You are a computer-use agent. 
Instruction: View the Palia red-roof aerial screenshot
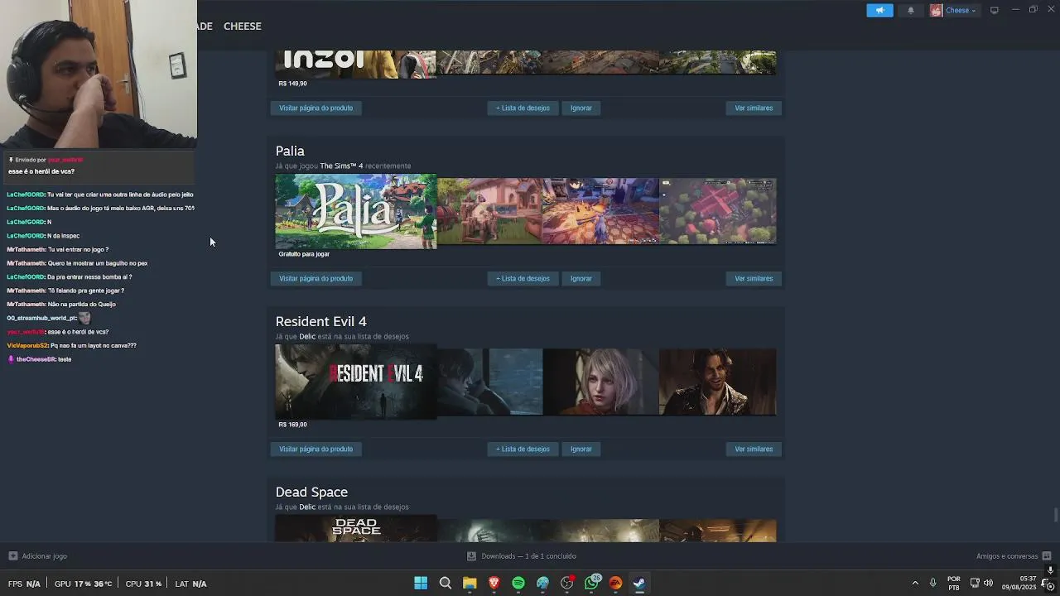pyautogui.click(x=717, y=211)
